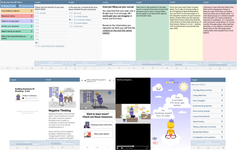
Task: Follow the underlined content on the next few pages link
Action: (x=117, y=32)
